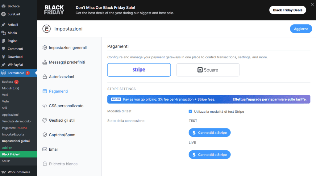Select the Stripe payment gateway tab
316x176 pixels.
(x=139, y=70)
